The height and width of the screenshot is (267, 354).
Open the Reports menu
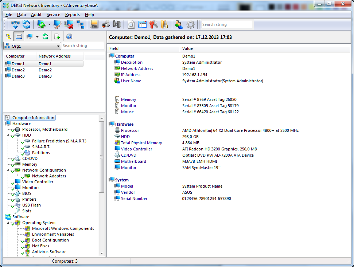pos(73,15)
